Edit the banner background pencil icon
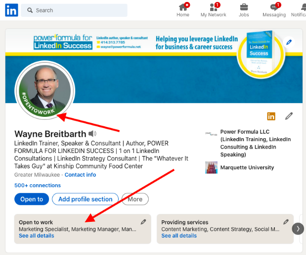Viewport: 306px width, 255px height. [x=290, y=42]
